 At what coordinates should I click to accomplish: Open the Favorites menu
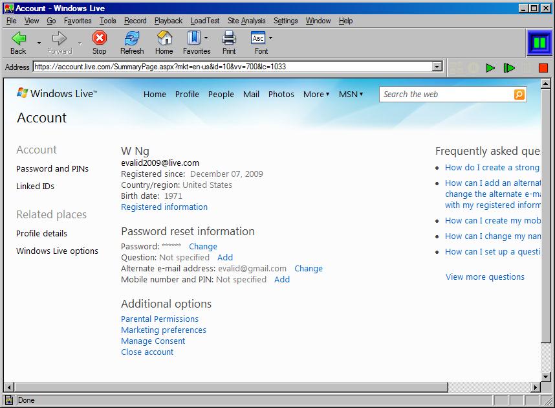pos(78,21)
